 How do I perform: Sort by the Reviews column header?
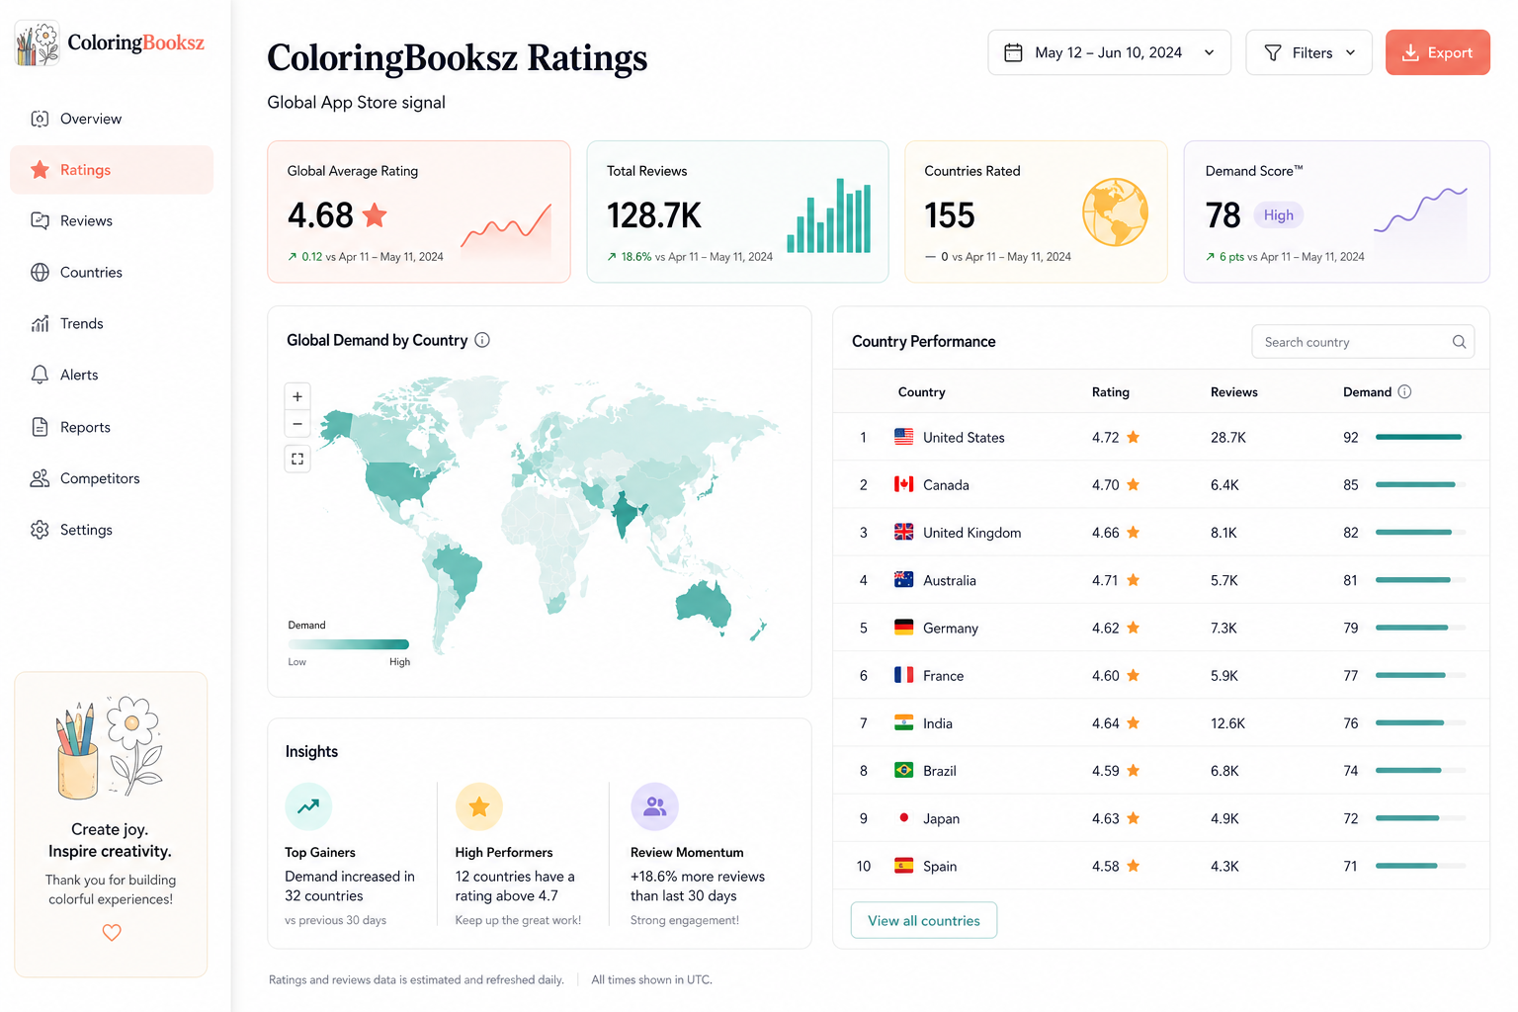tap(1233, 392)
